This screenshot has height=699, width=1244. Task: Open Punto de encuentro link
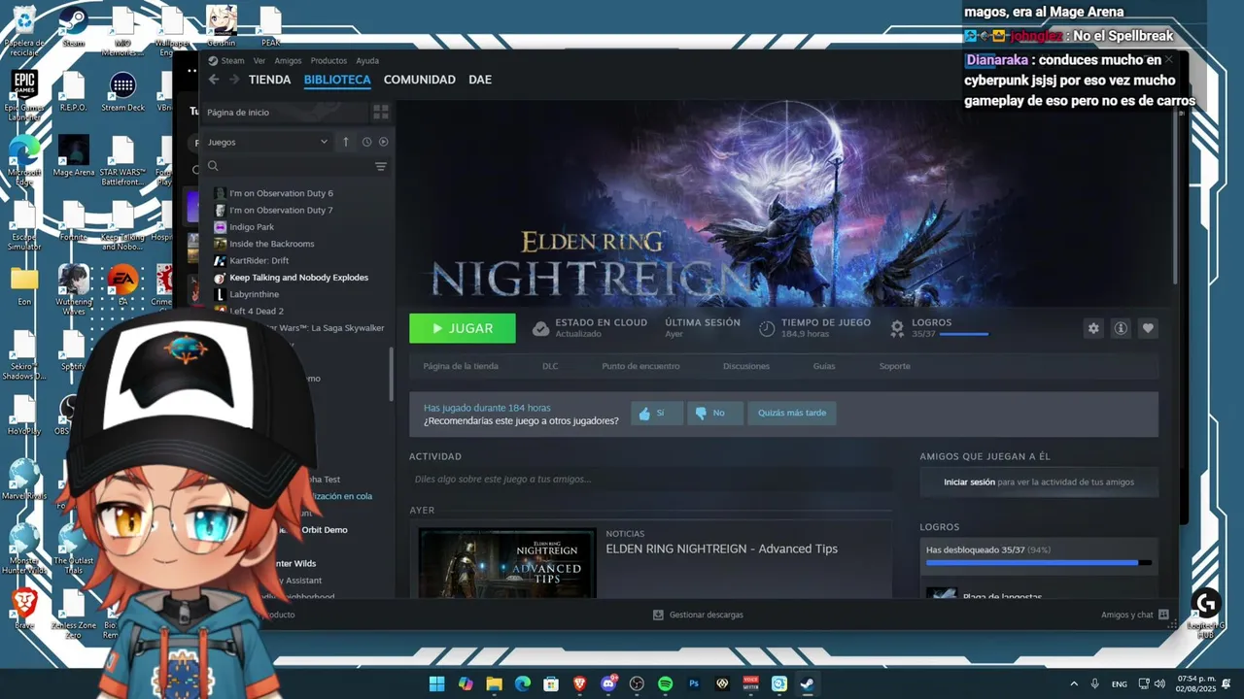click(x=640, y=366)
